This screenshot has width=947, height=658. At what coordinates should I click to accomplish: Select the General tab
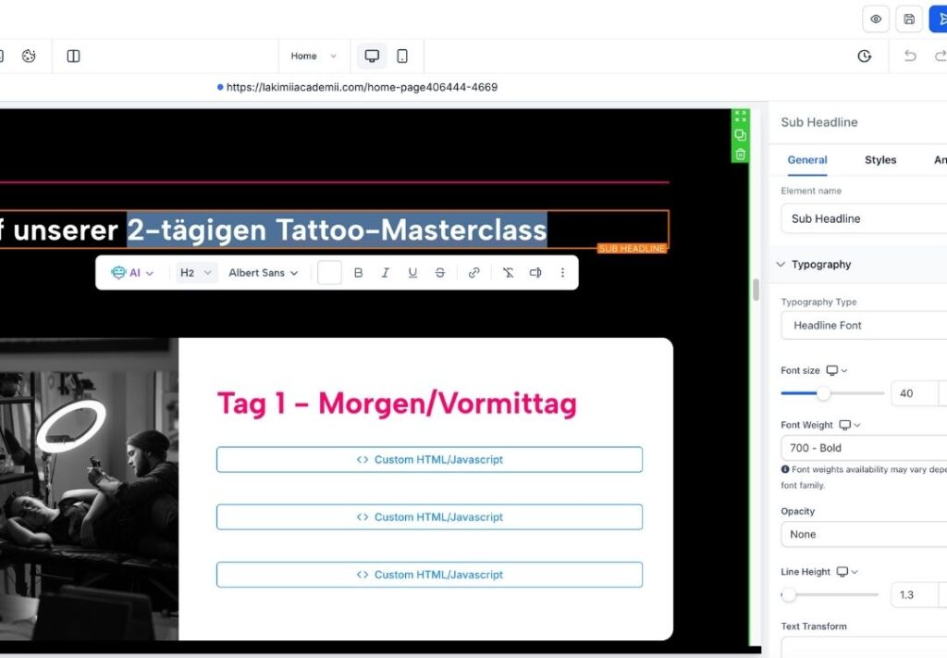[x=806, y=160]
